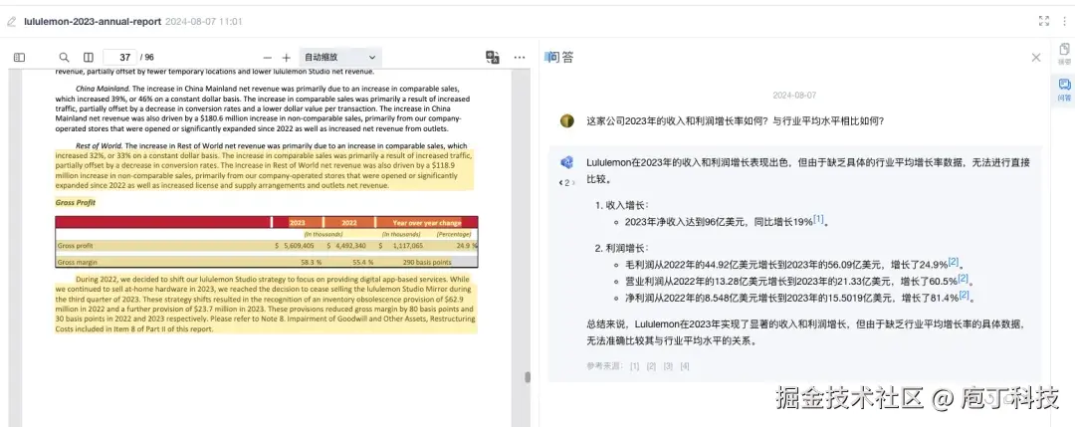The height and width of the screenshot is (427, 1075).
Task: Click the page number field showing 37
Action: [x=119, y=58]
